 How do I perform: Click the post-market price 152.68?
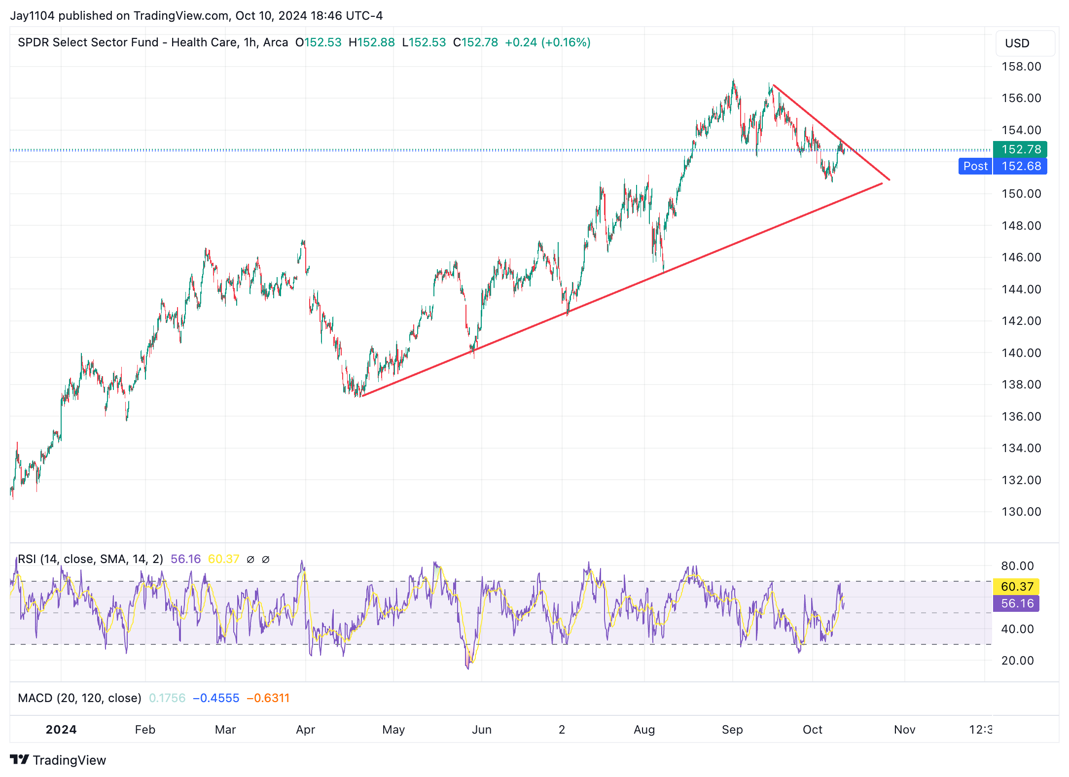coord(1020,166)
